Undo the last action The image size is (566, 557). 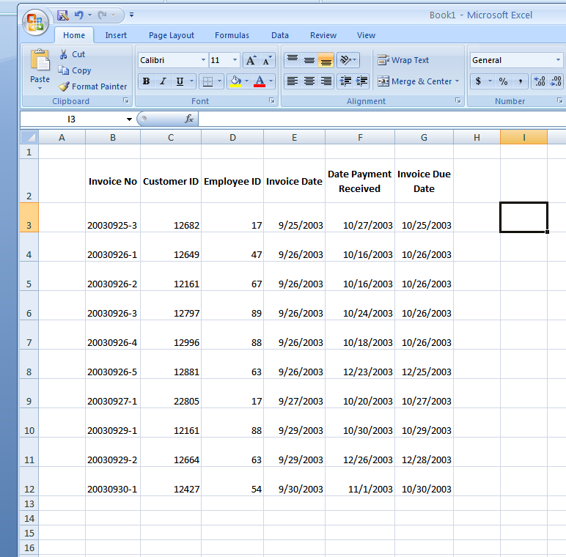[79, 15]
